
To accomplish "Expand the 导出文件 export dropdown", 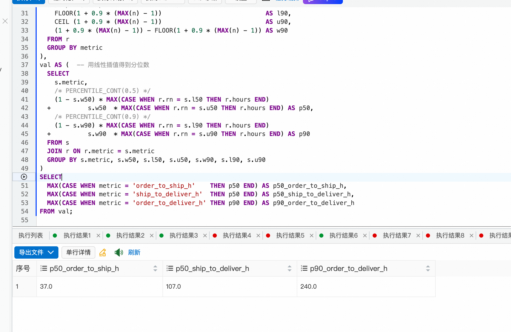I will [51, 252].
